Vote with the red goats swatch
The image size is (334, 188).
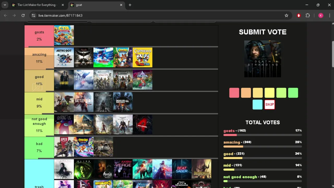point(234,93)
